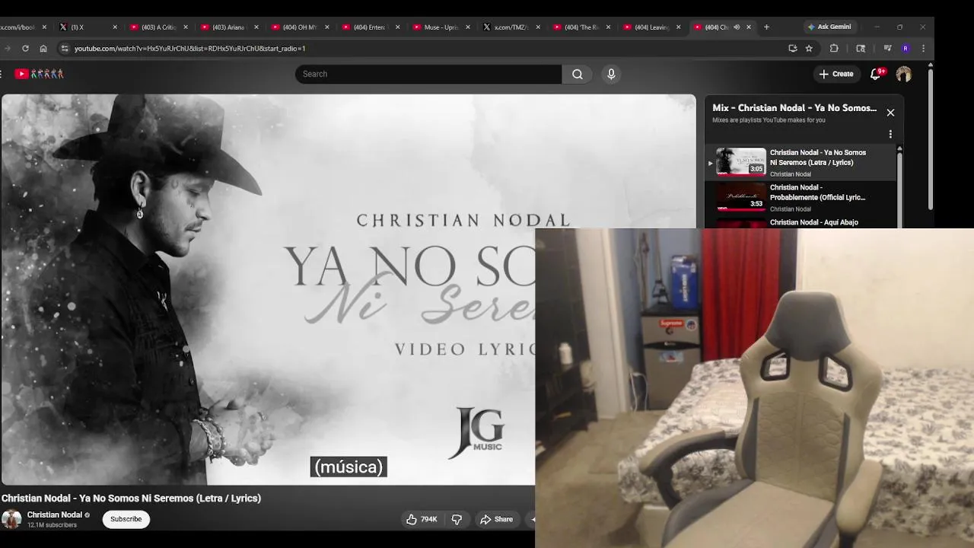
Task: Dislike the video with thumbs-down
Action: coord(457,519)
